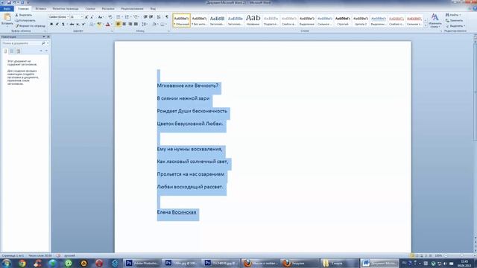Show headings view in navigation pane

[5, 51]
